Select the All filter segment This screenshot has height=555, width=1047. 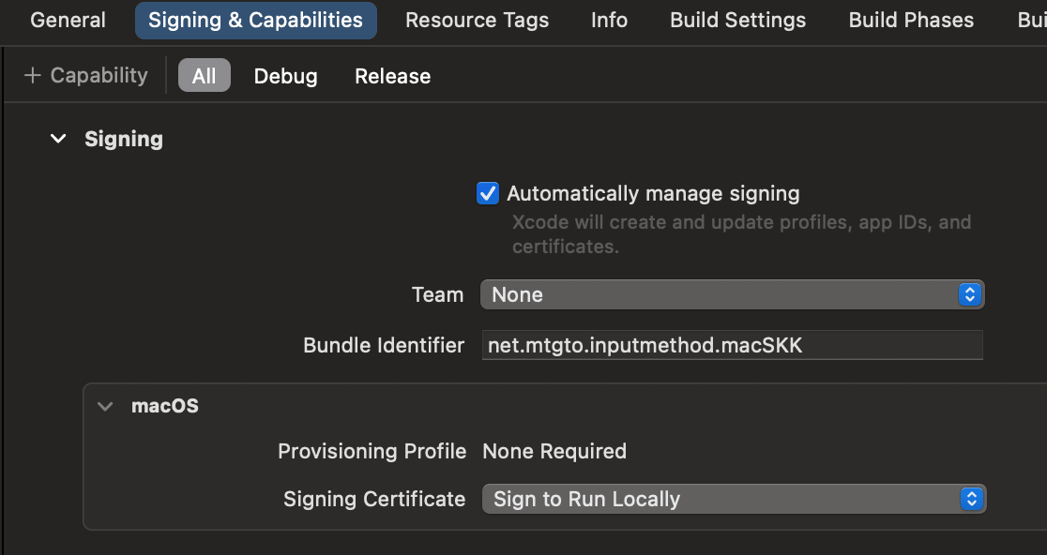[204, 76]
